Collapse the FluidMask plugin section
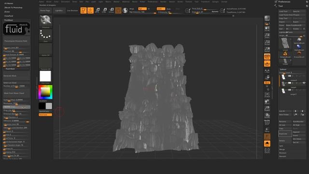The height and width of the screenshot is (174, 309). tap(9, 20)
